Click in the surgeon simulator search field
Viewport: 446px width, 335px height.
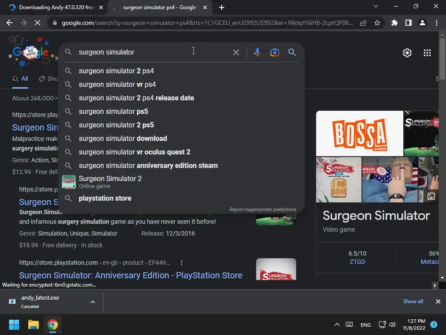[x=154, y=52]
